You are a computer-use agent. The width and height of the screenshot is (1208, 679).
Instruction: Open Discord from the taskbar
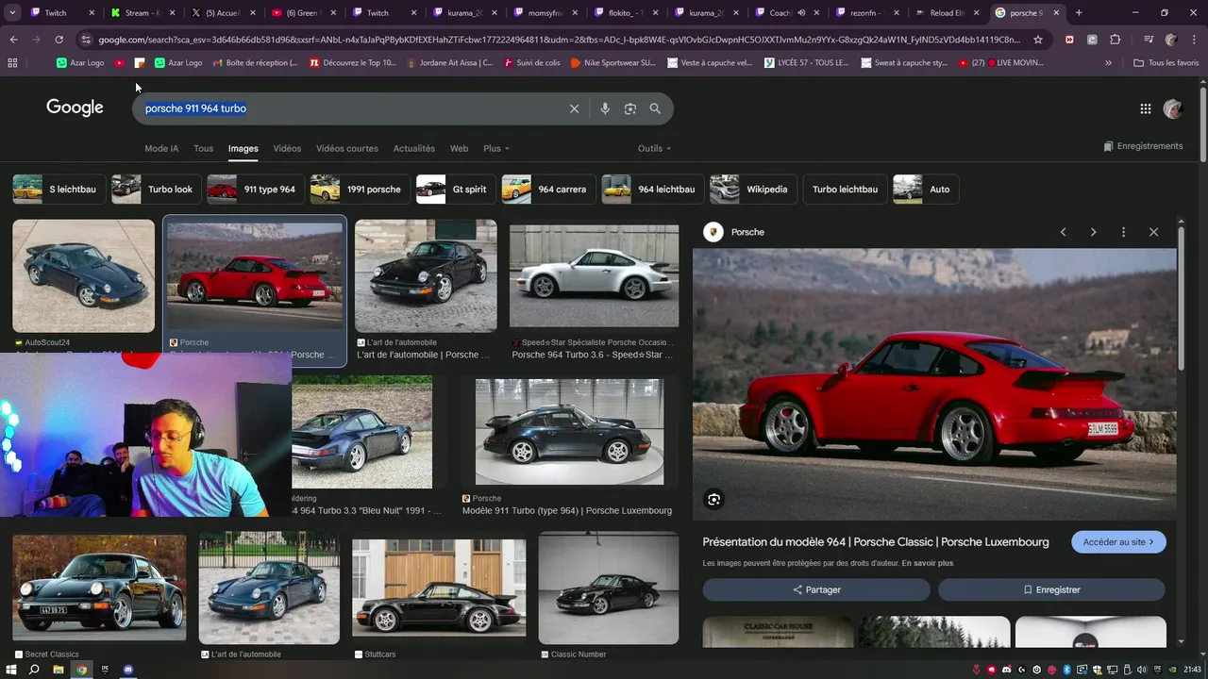click(128, 670)
